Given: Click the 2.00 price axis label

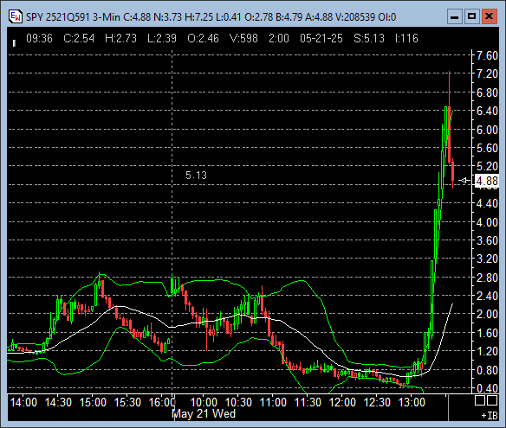Looking at the screenshot, I should tap(487, 314).
